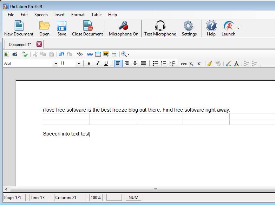Insert table icon in toolbar
Screen dimensions: 275x205
pyautogui.click(x=98, y=54)
